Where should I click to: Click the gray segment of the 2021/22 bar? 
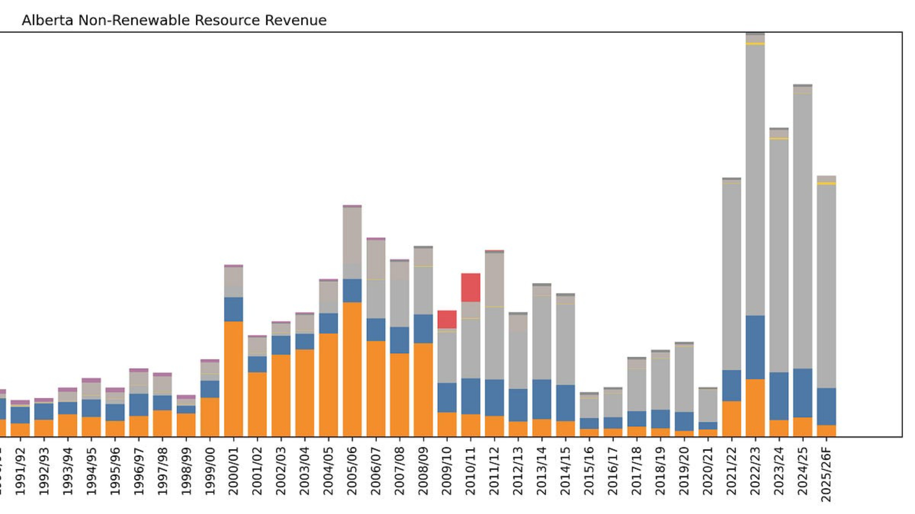coord(731,277)
